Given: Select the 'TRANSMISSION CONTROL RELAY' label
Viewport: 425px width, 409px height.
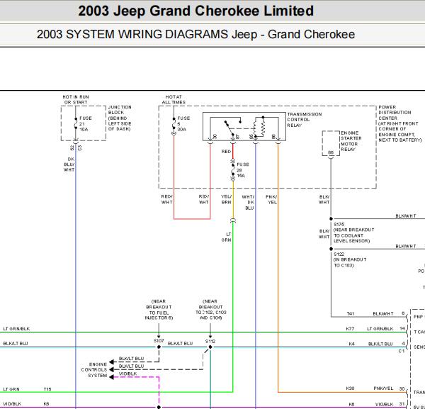Looking at the screenshot, I should pos(305,120).
